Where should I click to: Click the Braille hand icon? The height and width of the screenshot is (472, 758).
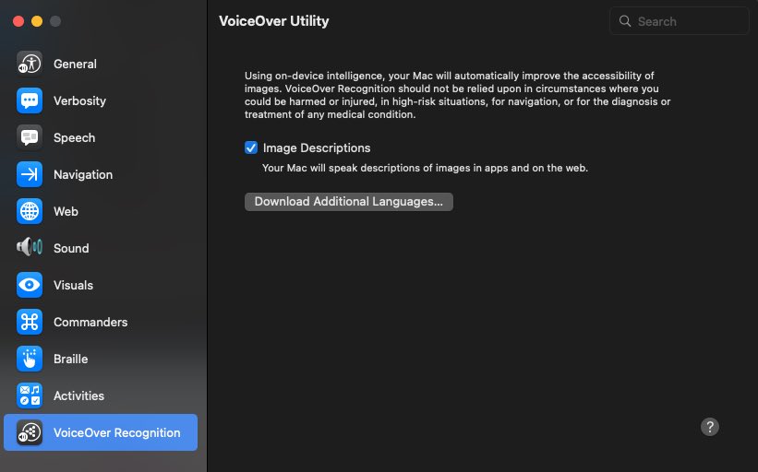30,359
